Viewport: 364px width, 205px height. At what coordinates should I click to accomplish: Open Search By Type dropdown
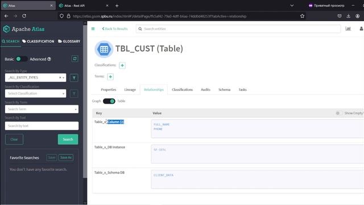tap(35, 77)
